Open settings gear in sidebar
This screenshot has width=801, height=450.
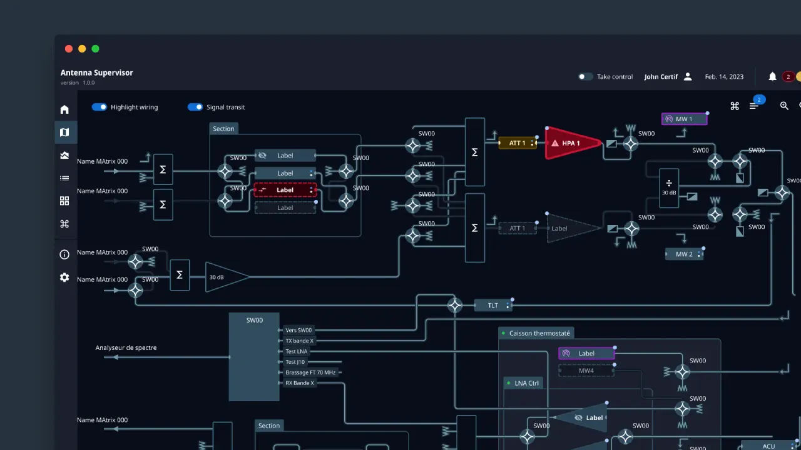coord(64,277)
